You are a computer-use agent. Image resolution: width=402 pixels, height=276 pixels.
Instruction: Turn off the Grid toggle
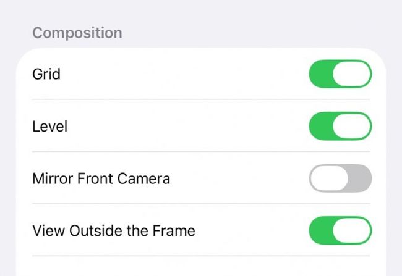[340, 74]
